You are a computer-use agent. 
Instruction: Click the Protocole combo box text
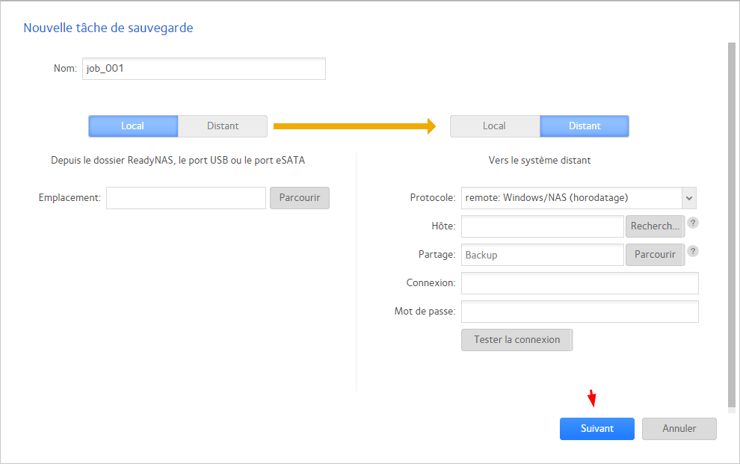click(x=571, y=198)
